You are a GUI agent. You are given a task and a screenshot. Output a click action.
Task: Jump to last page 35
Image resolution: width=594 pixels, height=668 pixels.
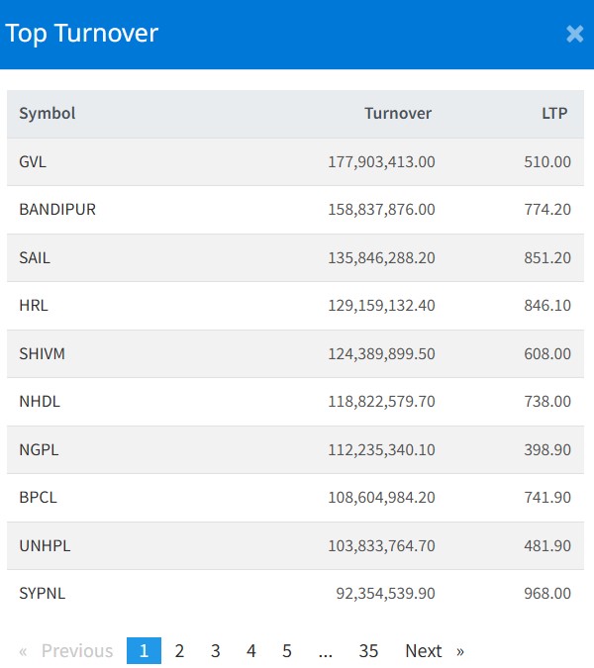368,650
